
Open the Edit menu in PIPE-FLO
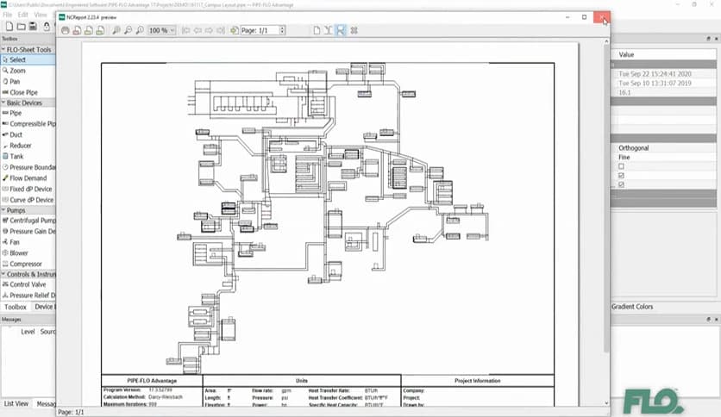pyautogui.click(x=22, y=15)
